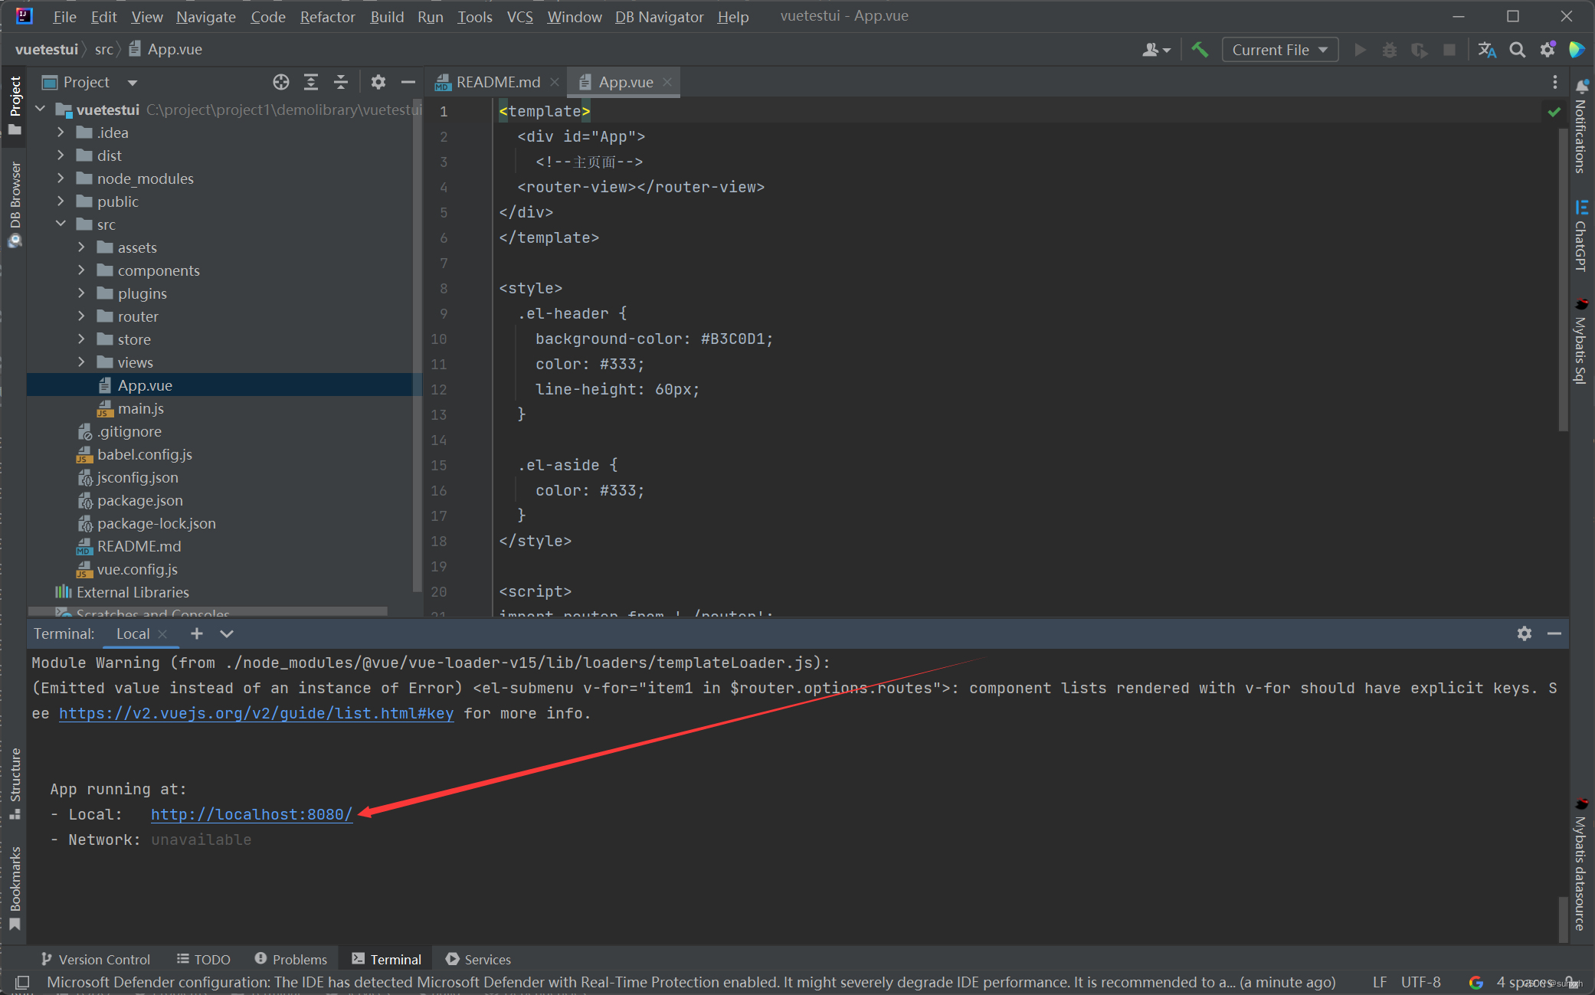Switch to README.md editor tab
This screenshot has height=995, width=1595.
(x=496, y=82)
